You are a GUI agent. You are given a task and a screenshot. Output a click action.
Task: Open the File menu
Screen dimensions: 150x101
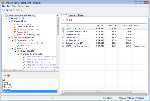point(4,6)
